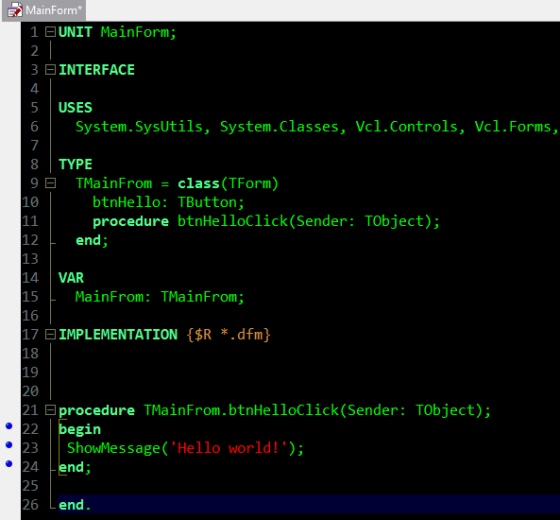Click the MainFrom variable on line 15

109,297
